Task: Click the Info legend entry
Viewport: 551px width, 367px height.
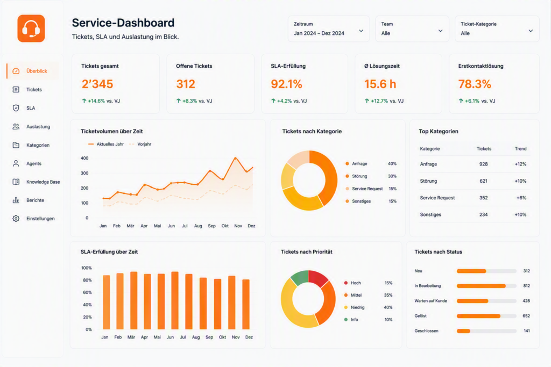Action: [x=368, y=320]
